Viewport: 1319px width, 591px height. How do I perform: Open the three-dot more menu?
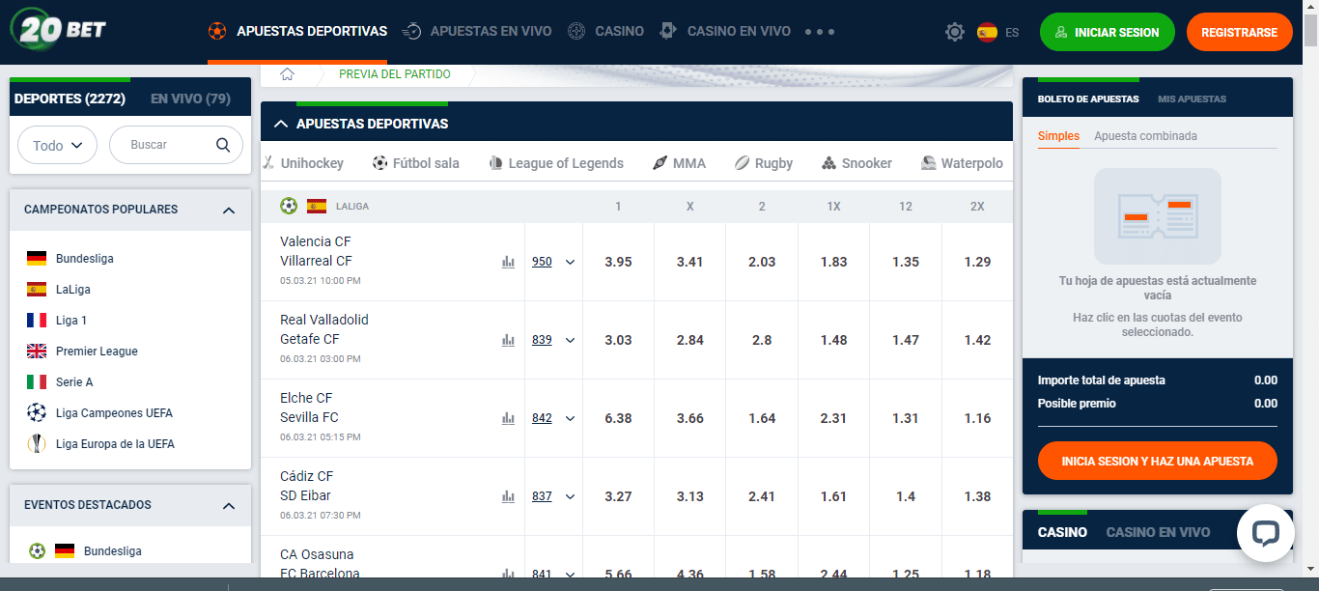tap(819, 32)
